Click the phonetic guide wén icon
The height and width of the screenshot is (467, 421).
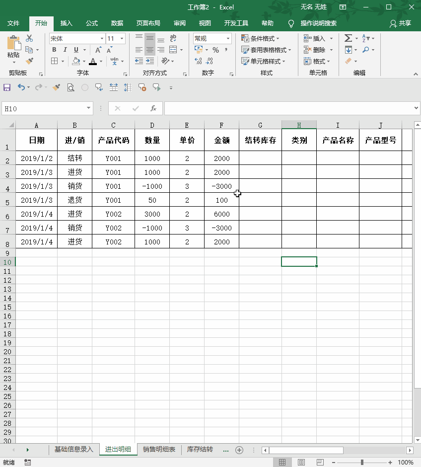[114, 61]
